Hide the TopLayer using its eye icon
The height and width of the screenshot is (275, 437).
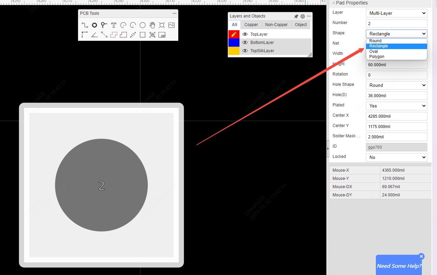[245, 34]
